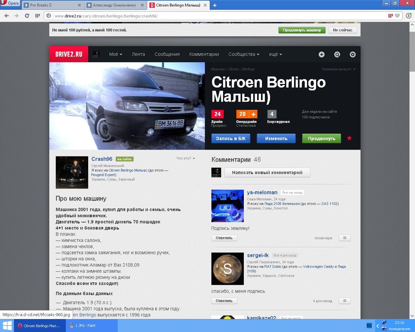415x332 pixels.
Task: Reply to sergei-lk with Ответить button
Action: tap(224, 301)
